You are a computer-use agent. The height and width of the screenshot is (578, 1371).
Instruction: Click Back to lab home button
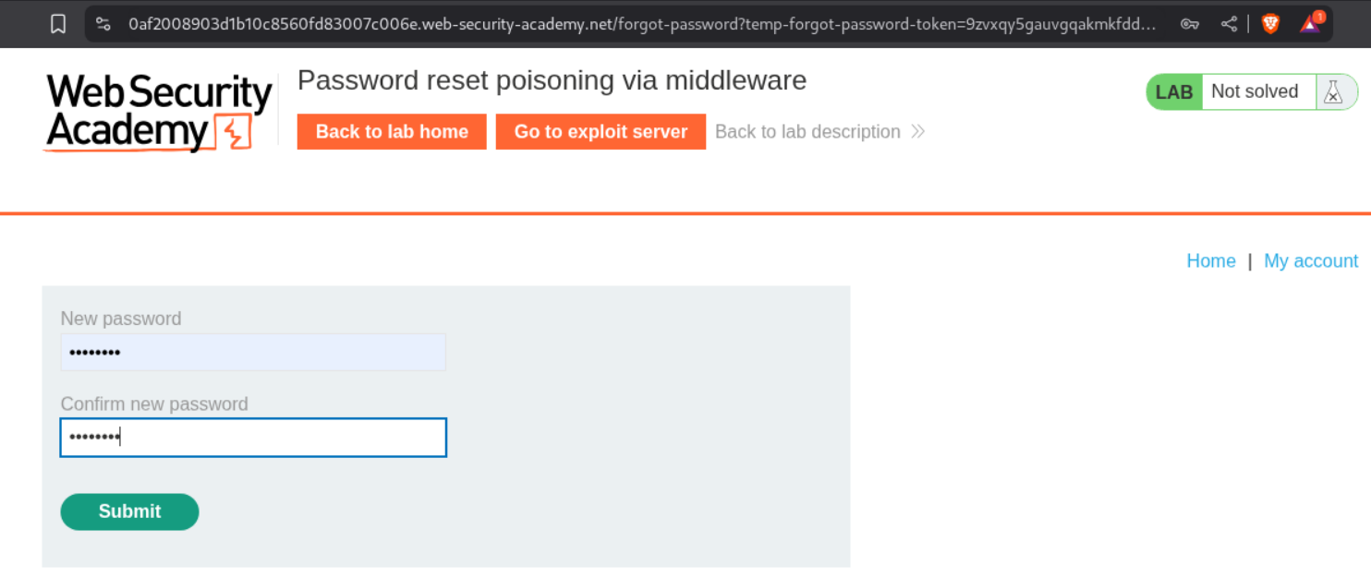click(392, 132)
